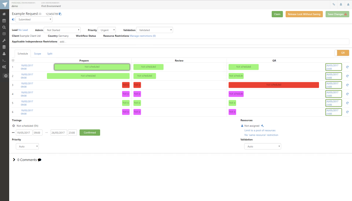Click No 'same resource' restriction link
The height and width of the screenshot is (201, 352).
pos(261,135)
